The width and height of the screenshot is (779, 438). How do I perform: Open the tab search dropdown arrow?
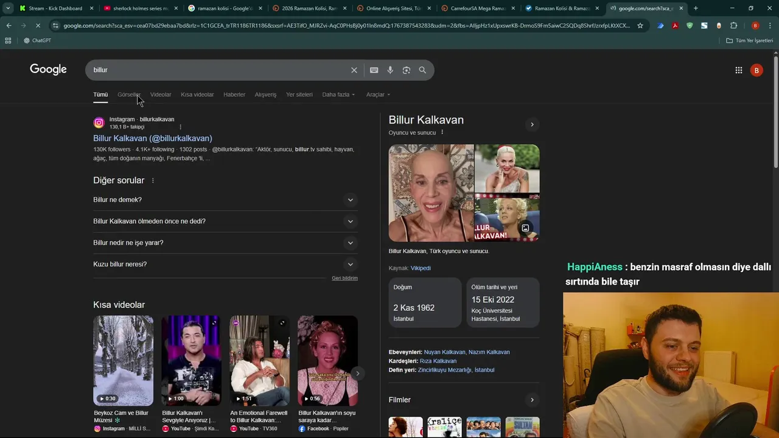pos(7,8)
